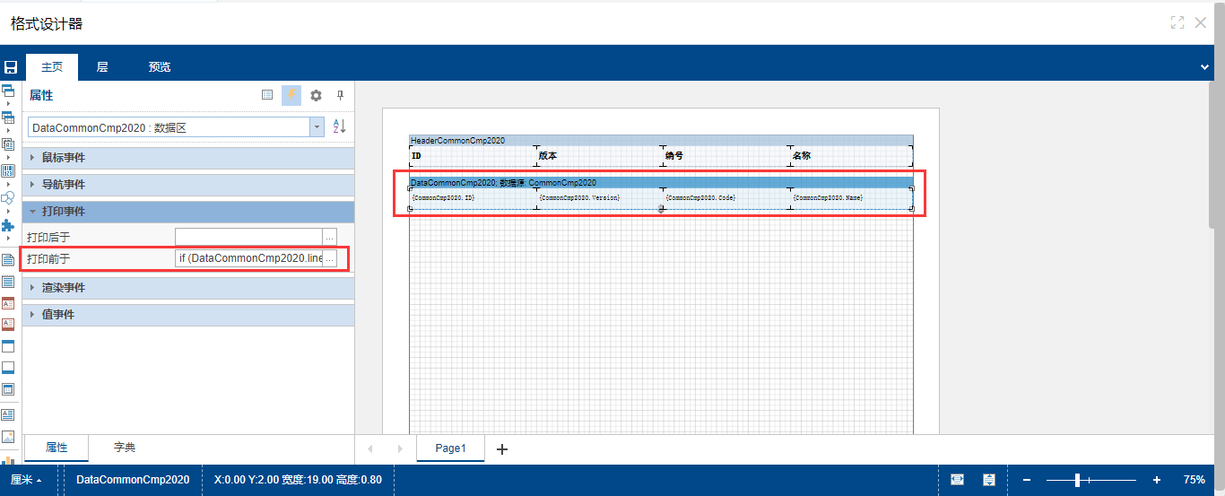Open property panel gear settings
Screen dimensions: 1225x496
(316, 95)
